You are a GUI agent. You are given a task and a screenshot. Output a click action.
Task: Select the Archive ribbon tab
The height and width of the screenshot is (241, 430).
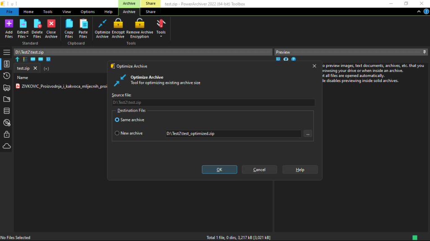(129, 12)
